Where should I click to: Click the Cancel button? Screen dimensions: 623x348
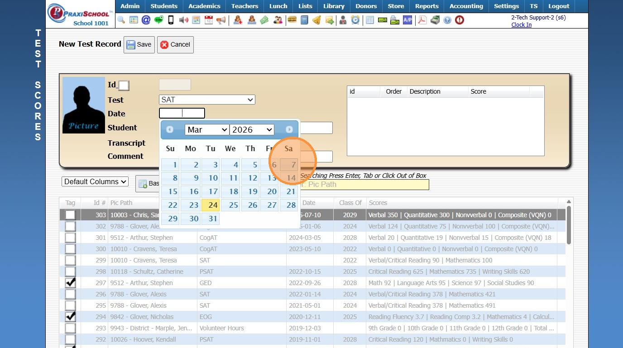[x=175, y=44]
